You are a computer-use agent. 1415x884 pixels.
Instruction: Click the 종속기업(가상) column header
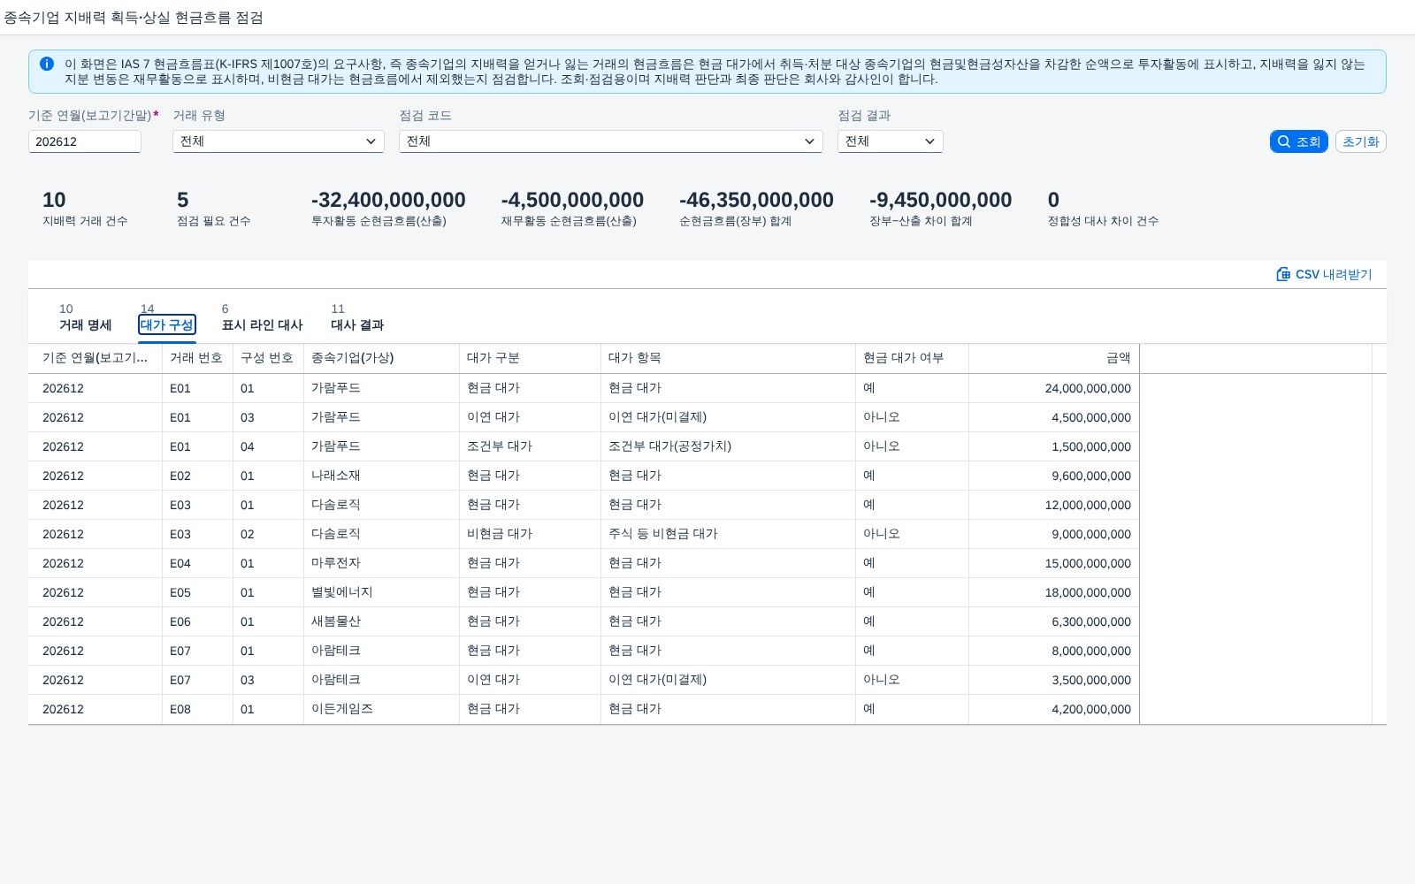pos(382,358)
